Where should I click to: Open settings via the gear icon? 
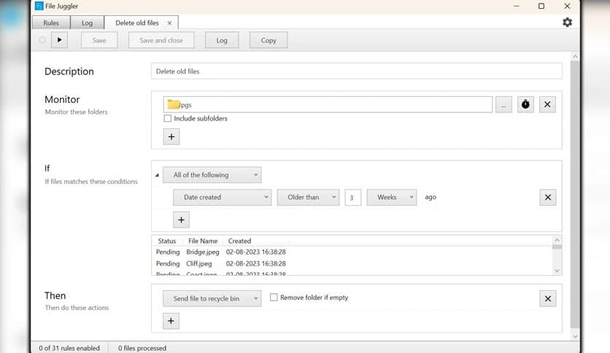click(x=567, y=23)
